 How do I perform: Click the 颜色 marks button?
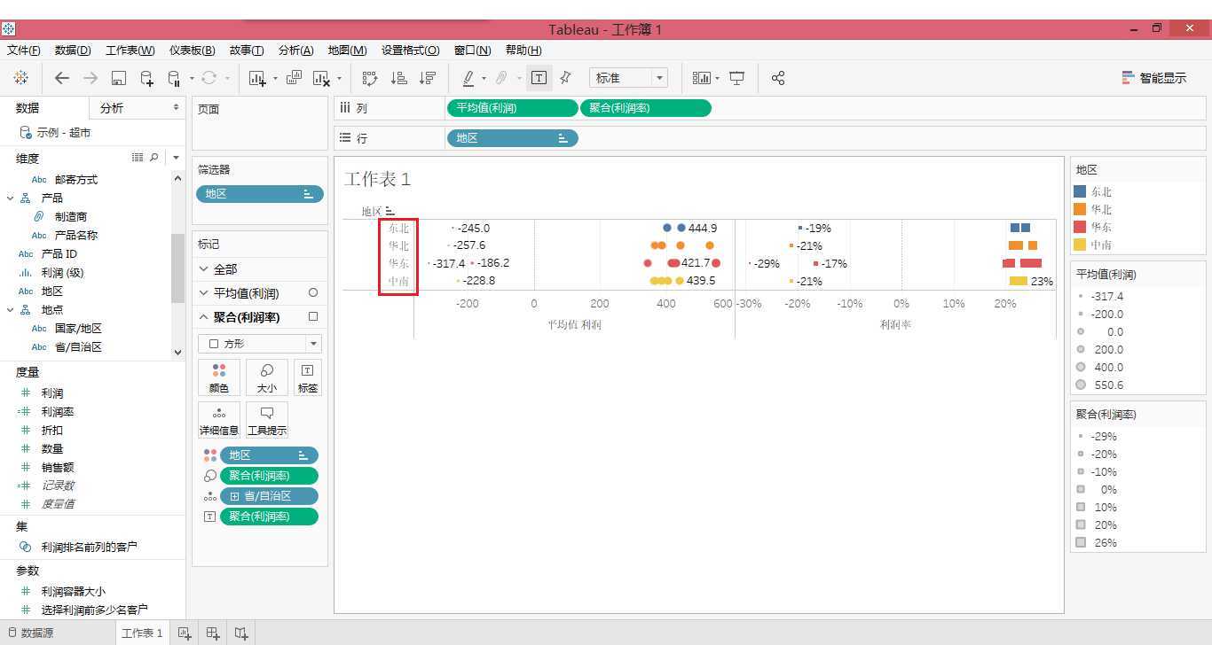(x=219, y=377)
